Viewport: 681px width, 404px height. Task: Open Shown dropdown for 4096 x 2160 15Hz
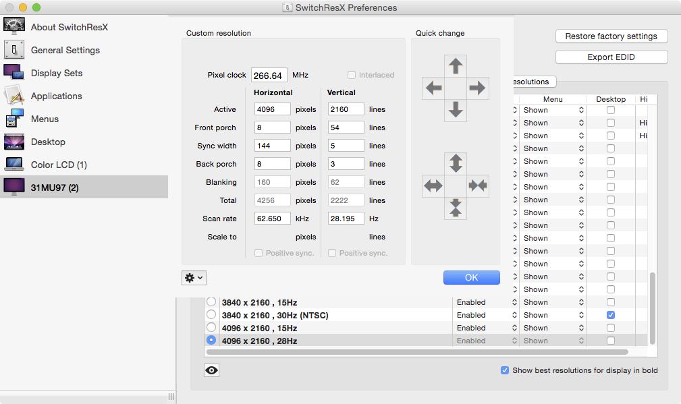pos(553,328)
